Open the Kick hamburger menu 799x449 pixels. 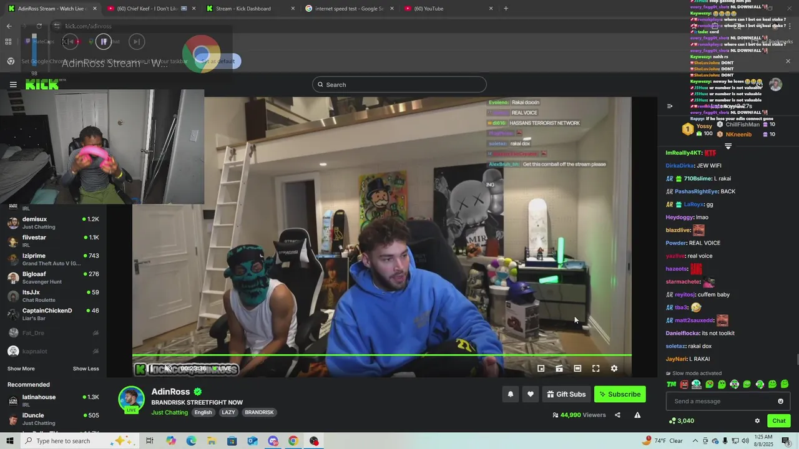point(13,84)
